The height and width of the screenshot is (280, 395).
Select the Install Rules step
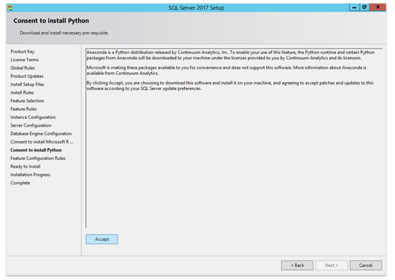(22, 92)
